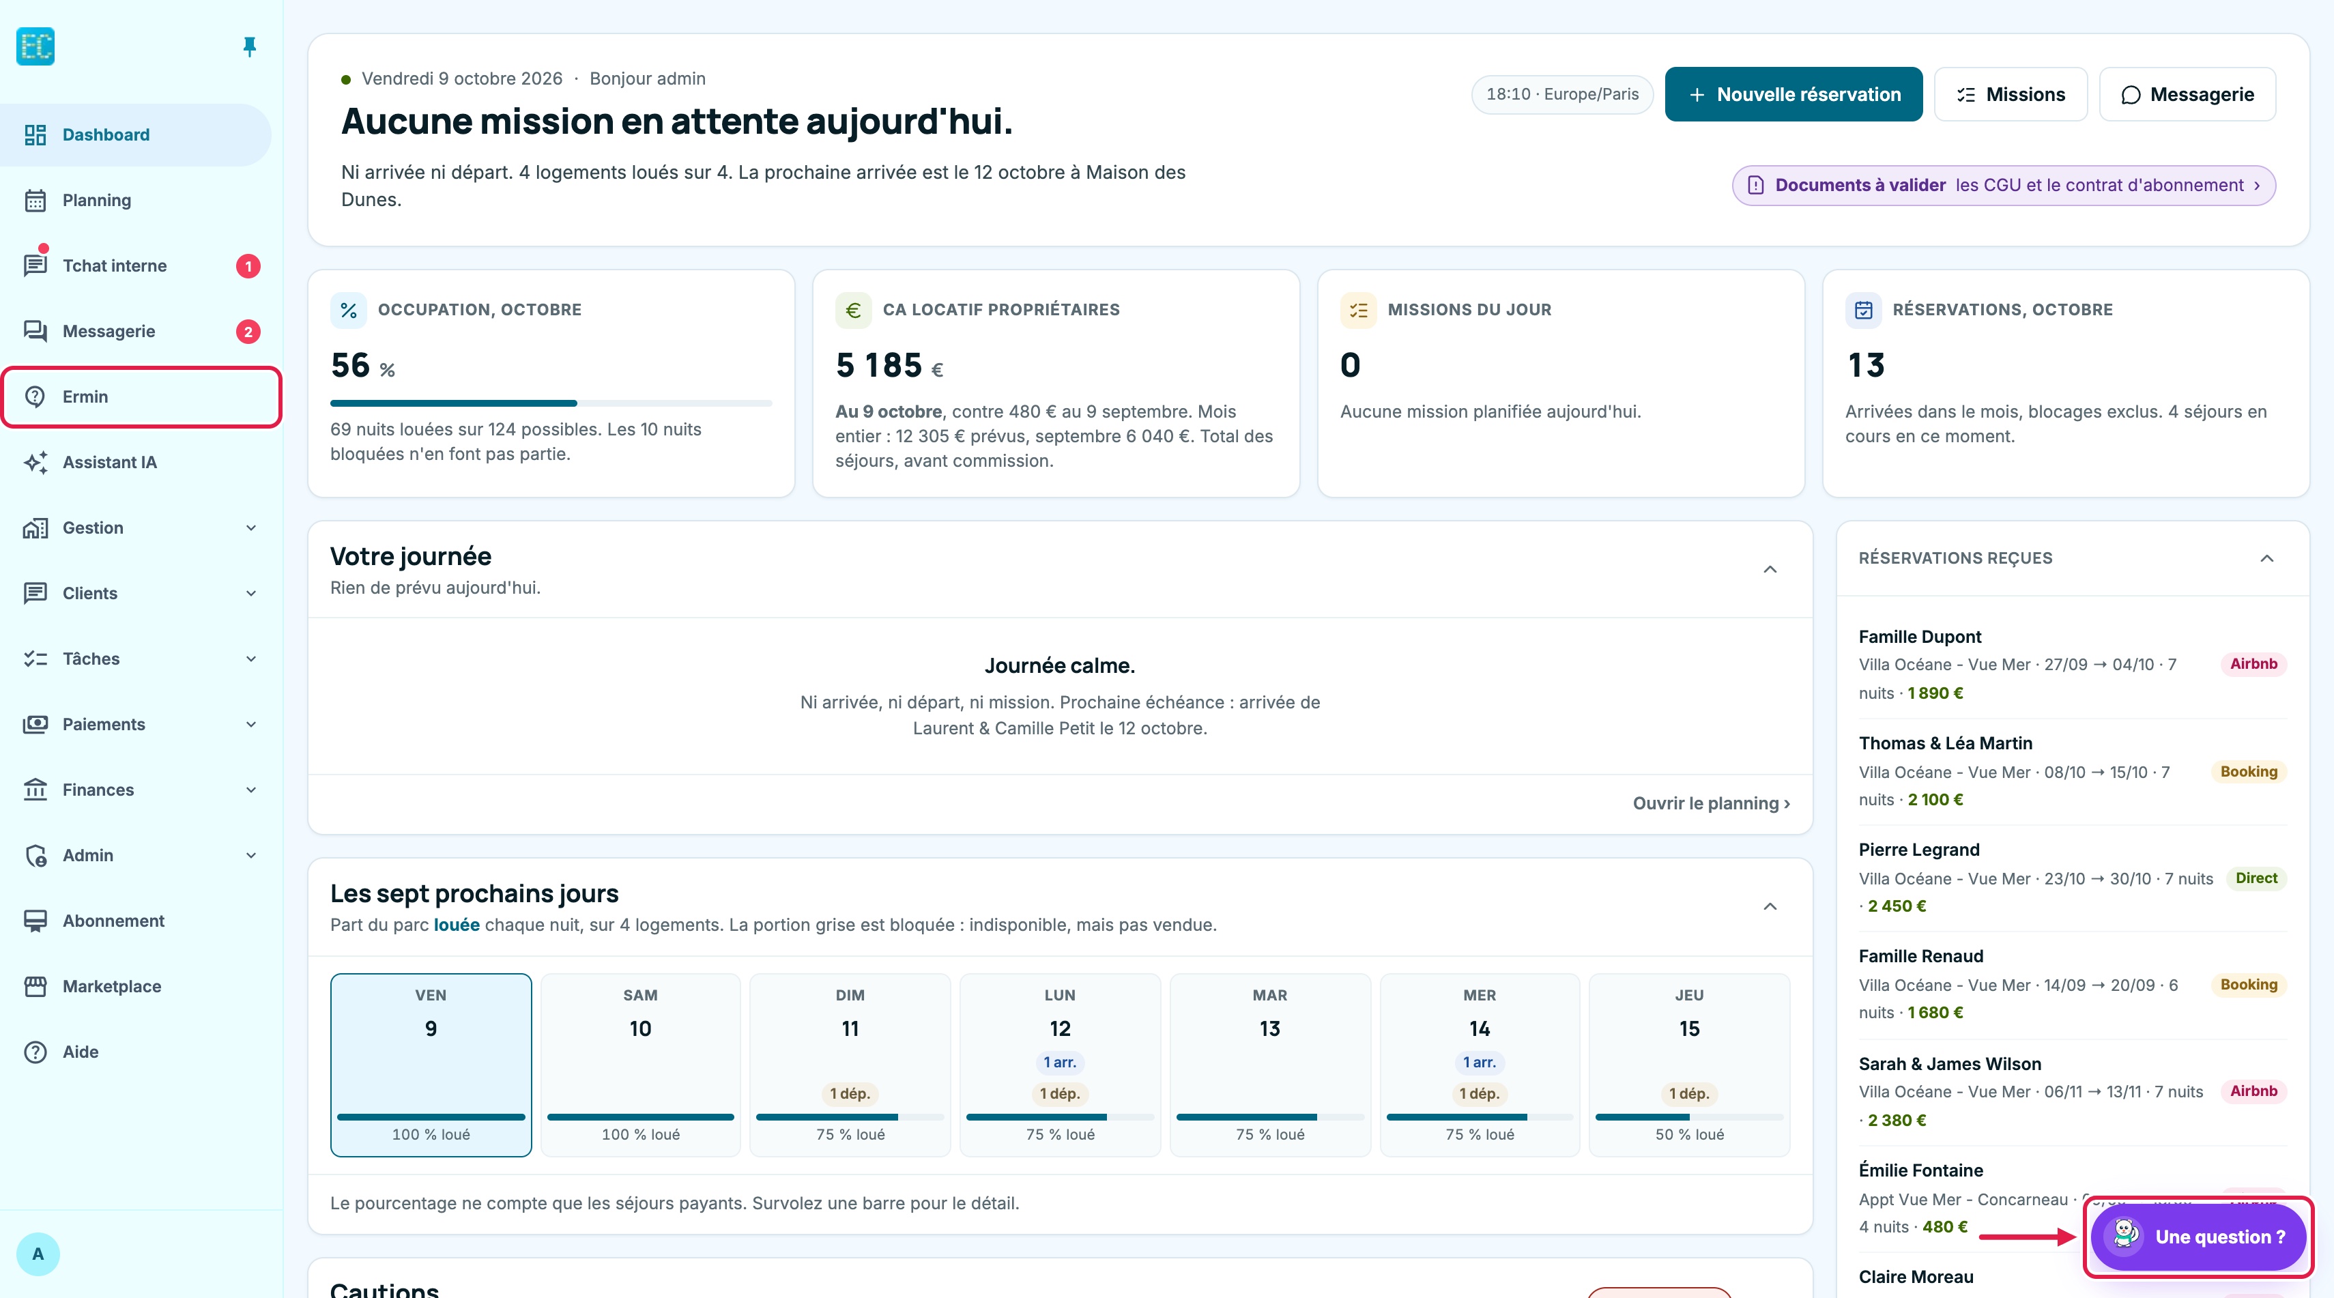Expand the Tâches menu chevron

tap(251, 659)
